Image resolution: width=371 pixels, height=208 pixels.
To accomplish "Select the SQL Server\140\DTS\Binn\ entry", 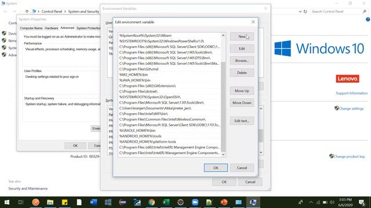I will pos(169,58).
